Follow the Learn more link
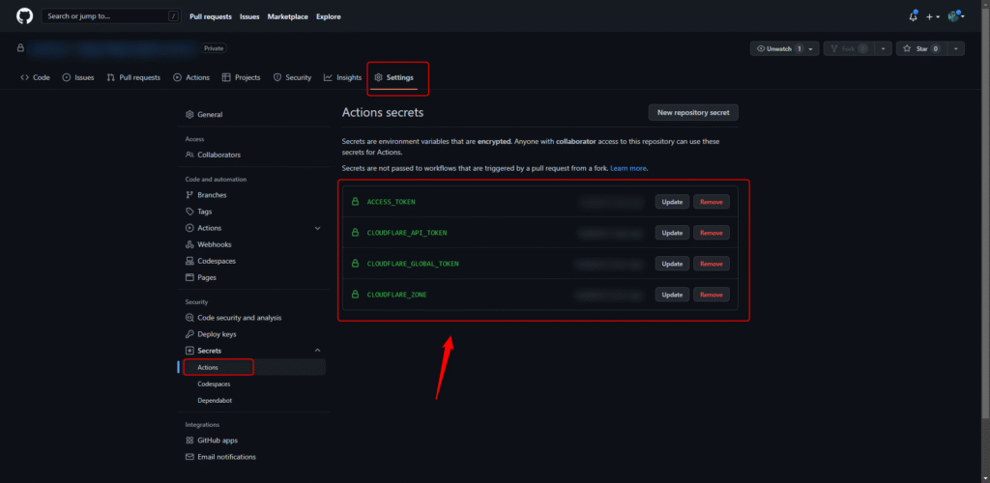 627,168
